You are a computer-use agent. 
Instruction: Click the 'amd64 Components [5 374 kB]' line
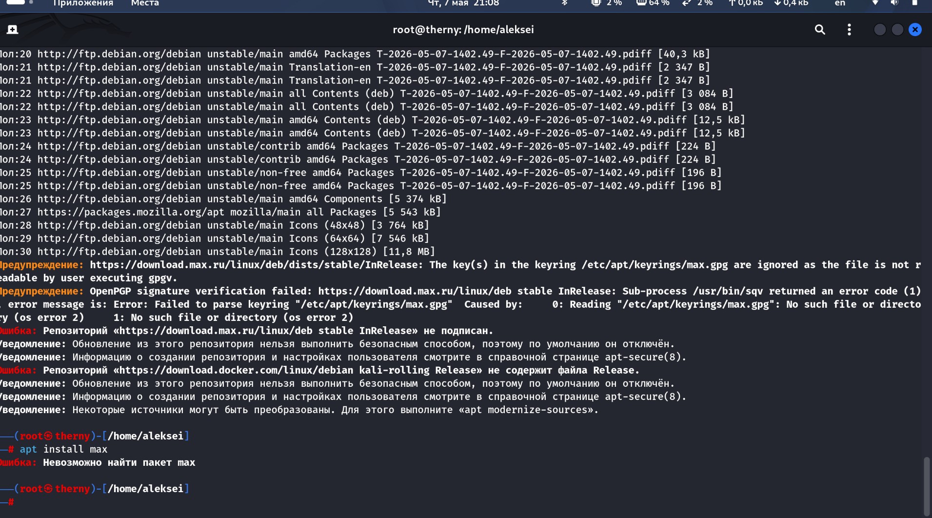(223, 199)
